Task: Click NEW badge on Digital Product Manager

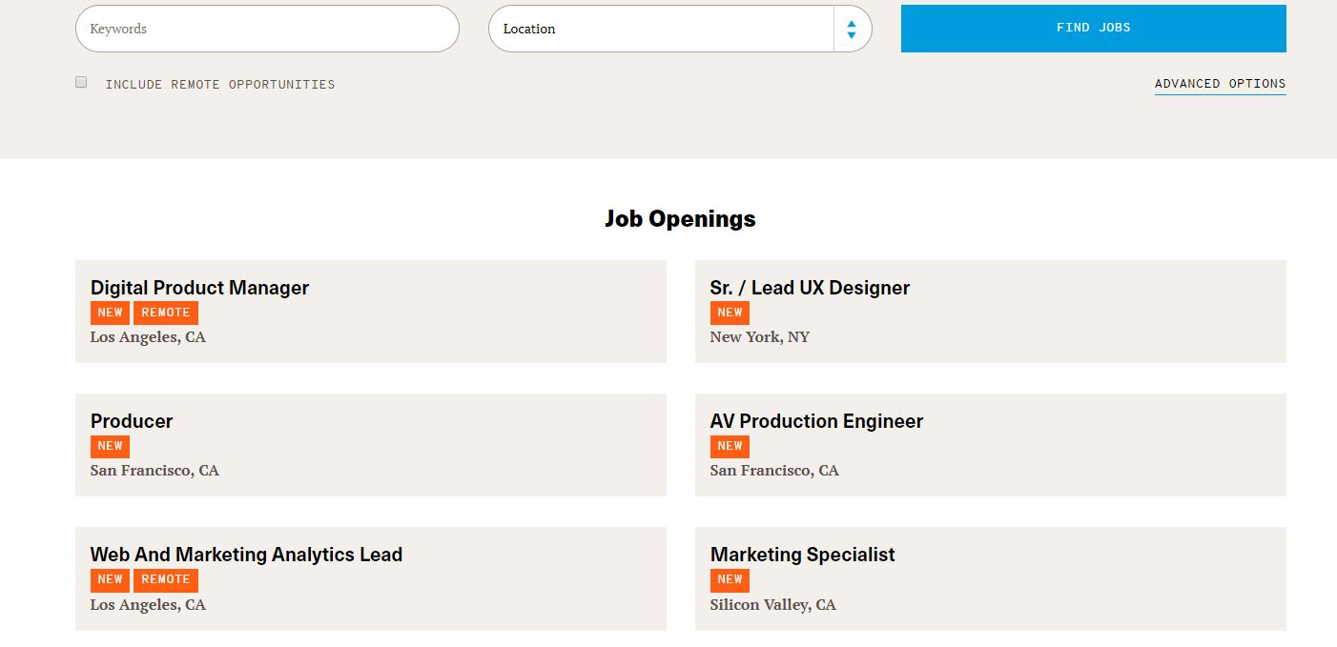Action: (x=111, y=313)
